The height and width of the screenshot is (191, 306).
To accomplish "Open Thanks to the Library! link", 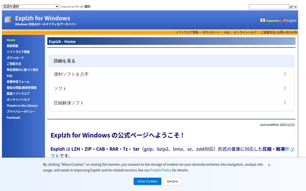I will (22, 106).
